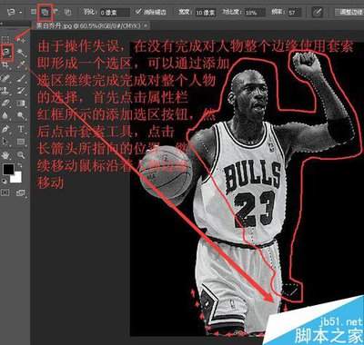Change screen mode from toolbar bottom
364x345 pixels.
tap(21, 192)
